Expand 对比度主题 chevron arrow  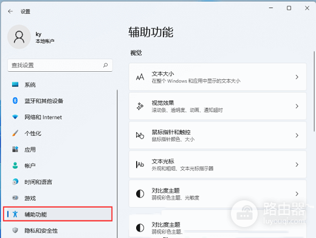(297, 194)
